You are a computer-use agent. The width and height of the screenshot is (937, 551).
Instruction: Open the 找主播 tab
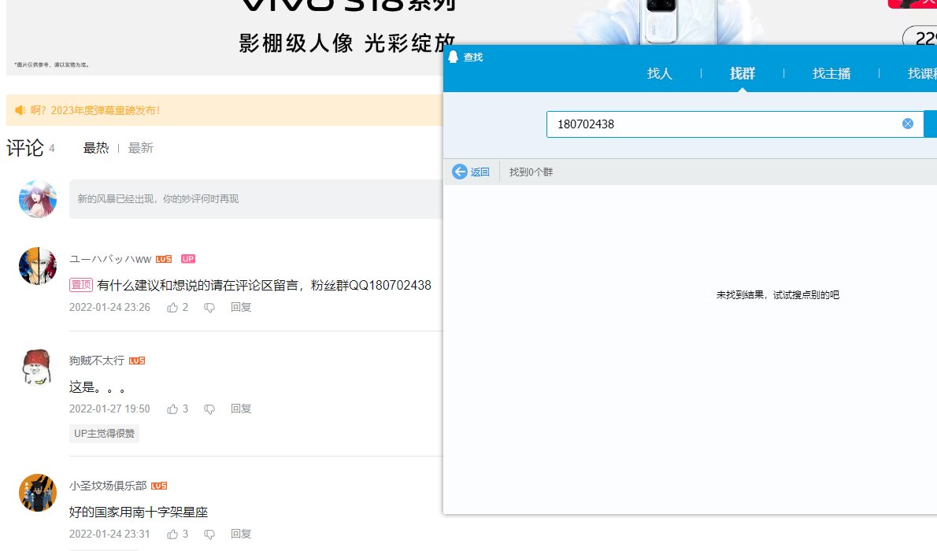[x=831, y=73]
